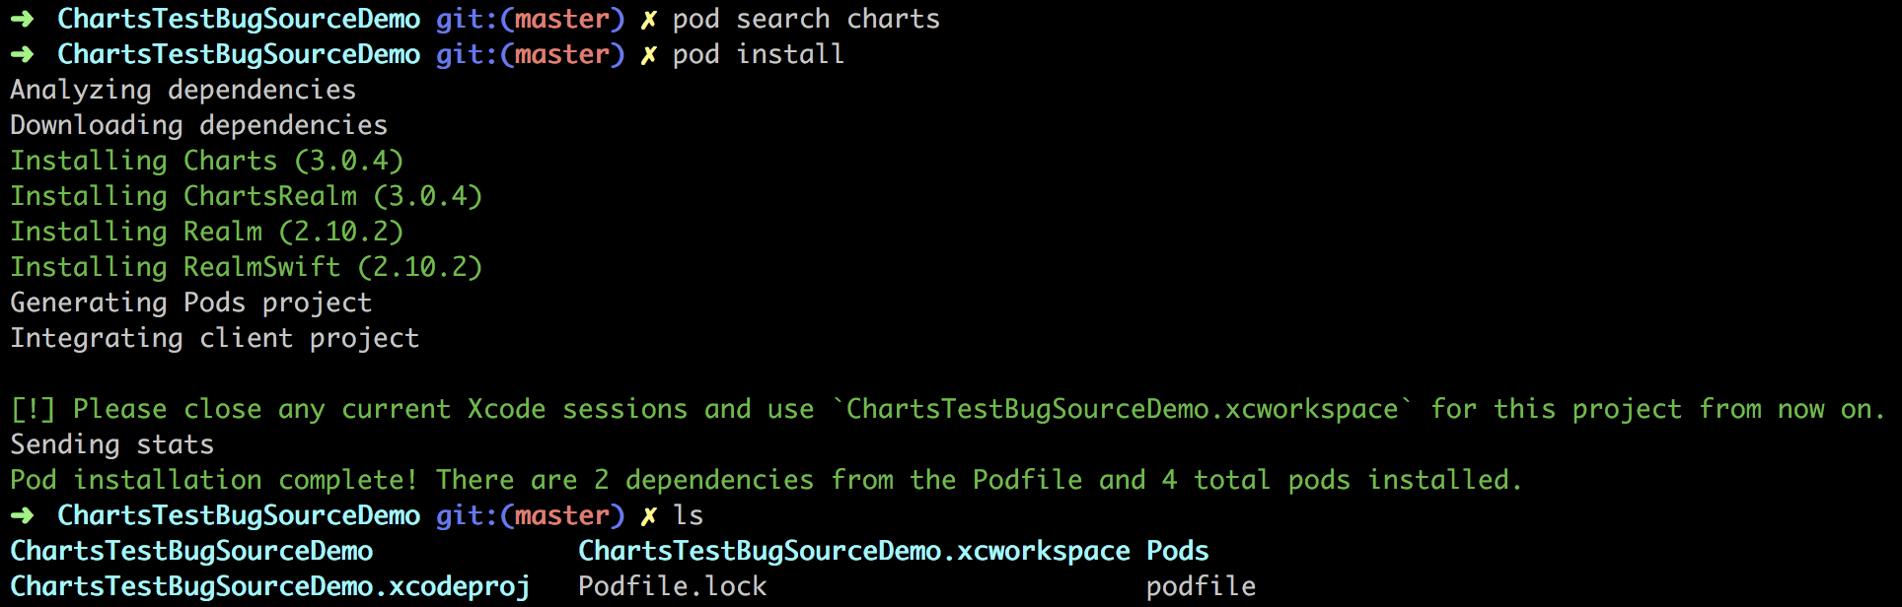Click the 'Analyzing dependencies' output line
This screenshot has width=1902, height=607.
coord(183,90)
